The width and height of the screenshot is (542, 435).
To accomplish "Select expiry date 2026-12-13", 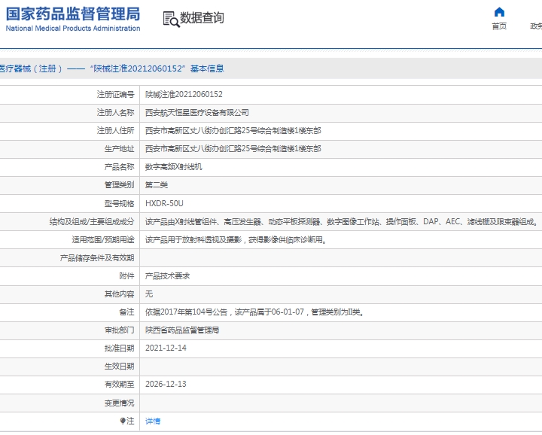I will click(166, 384).
